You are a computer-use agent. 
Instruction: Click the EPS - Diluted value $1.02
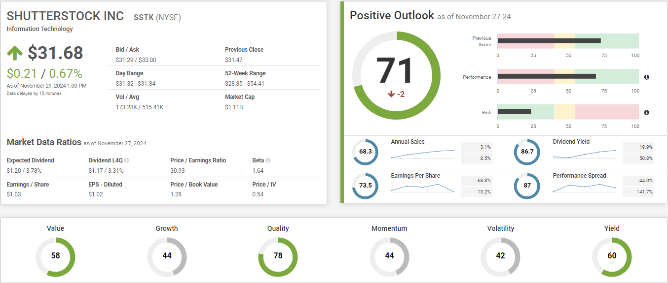pyautogui.click(x=96, y=194)
